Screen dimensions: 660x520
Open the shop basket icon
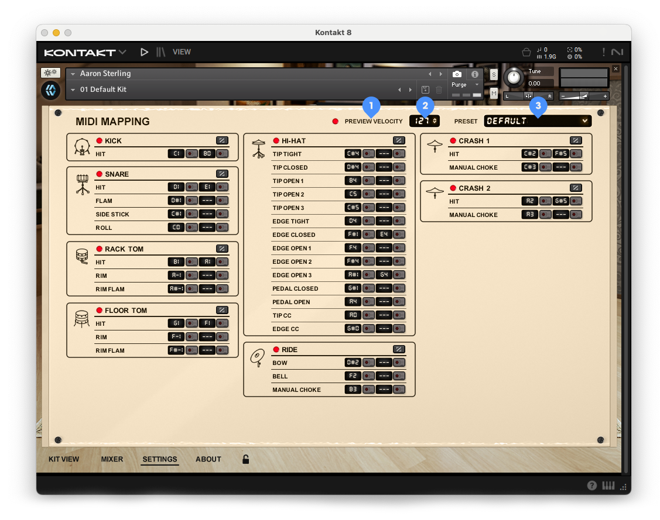point(526,52)
